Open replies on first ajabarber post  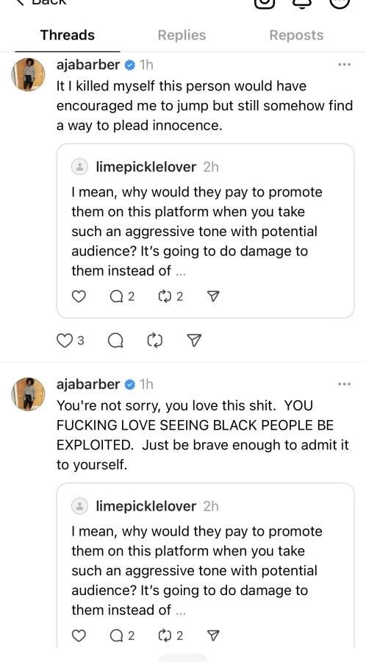coord(115,341)
